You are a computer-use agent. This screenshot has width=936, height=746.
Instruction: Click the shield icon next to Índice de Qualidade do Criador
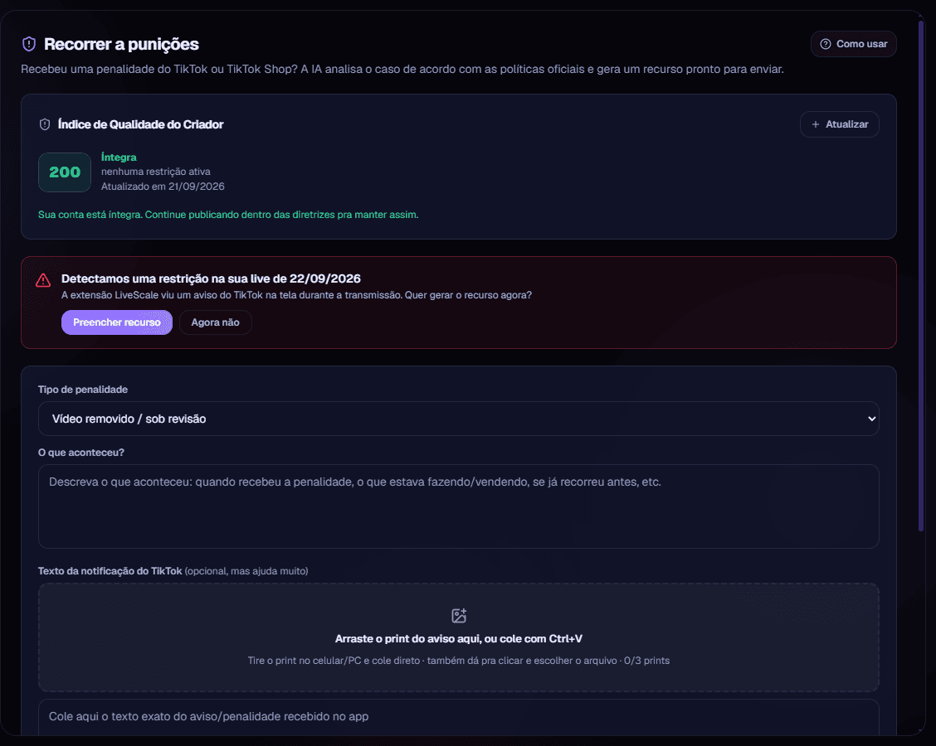[45, 124]
